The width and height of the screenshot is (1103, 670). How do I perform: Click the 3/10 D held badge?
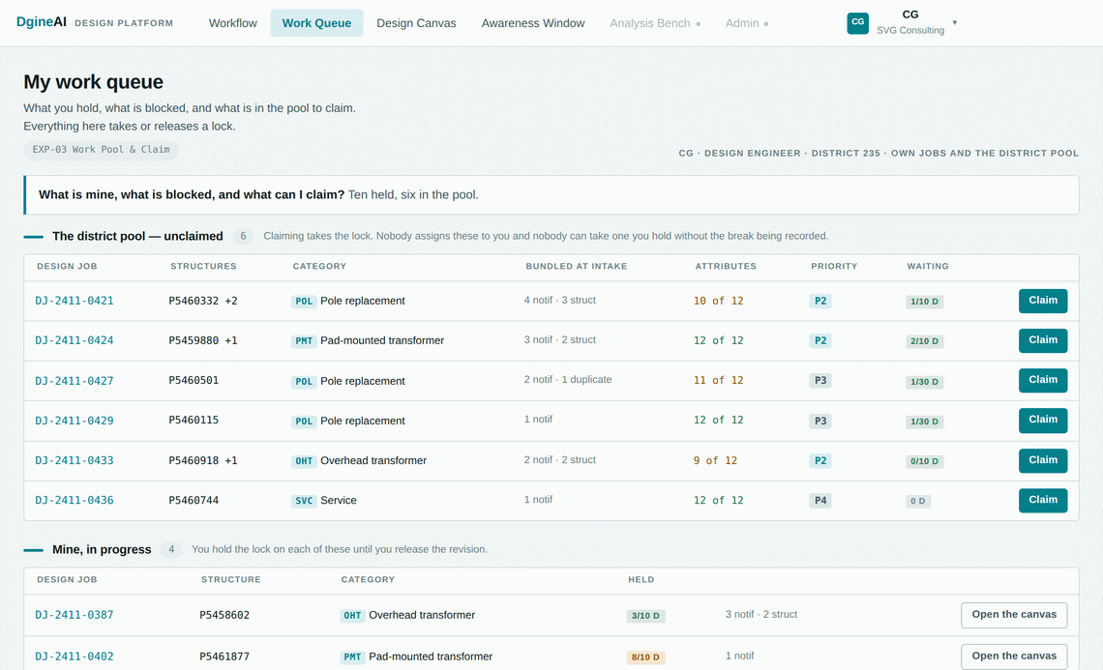[645, 616]
